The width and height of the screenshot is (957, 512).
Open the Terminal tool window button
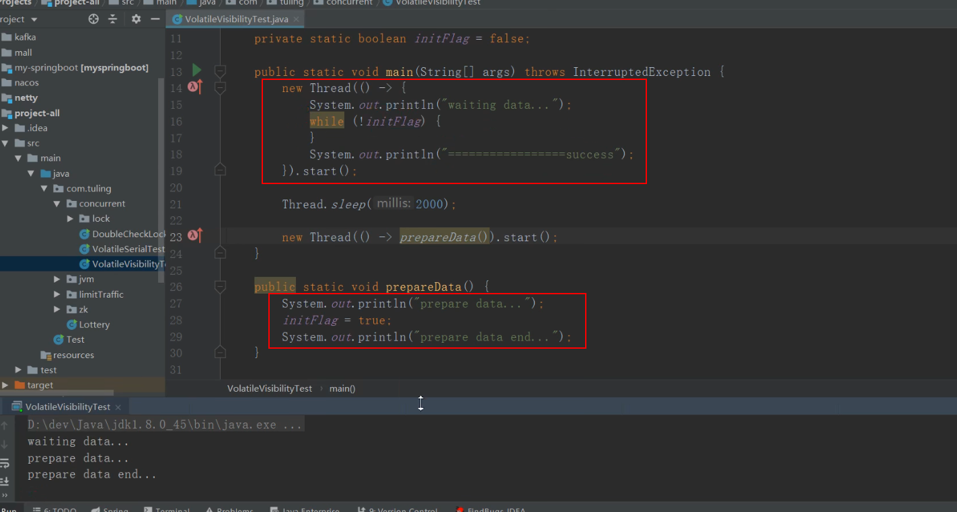pos(167,510)
